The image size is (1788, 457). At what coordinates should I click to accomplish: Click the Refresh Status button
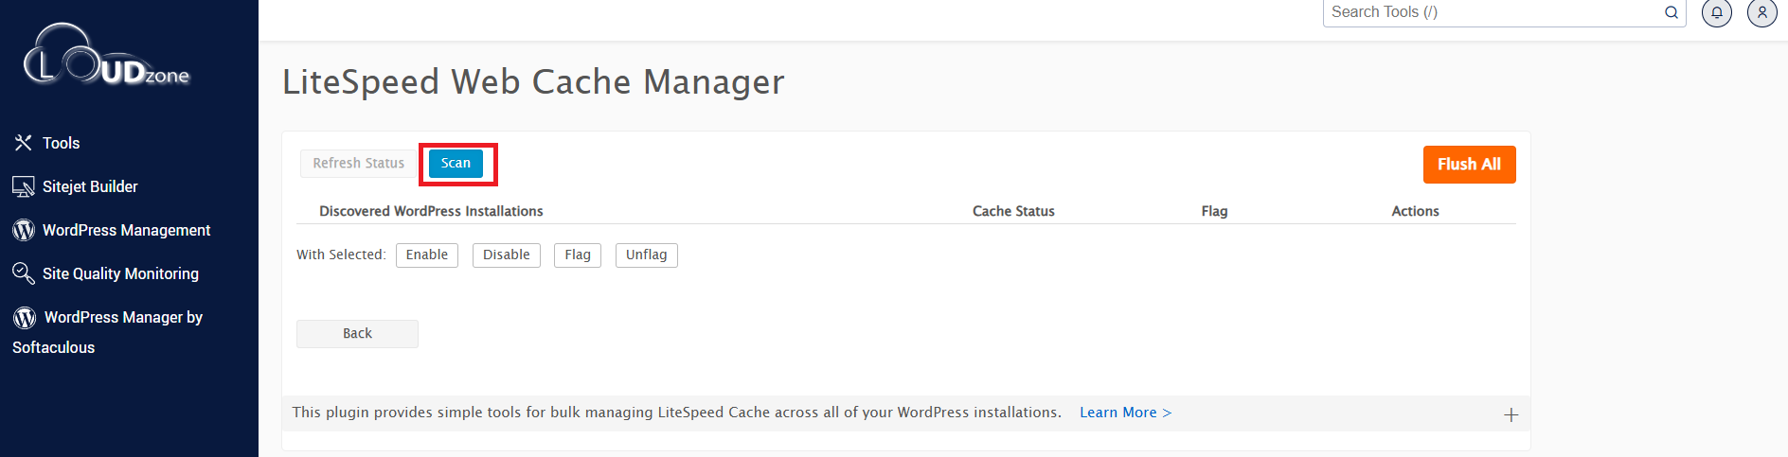[x=359, y=164]
